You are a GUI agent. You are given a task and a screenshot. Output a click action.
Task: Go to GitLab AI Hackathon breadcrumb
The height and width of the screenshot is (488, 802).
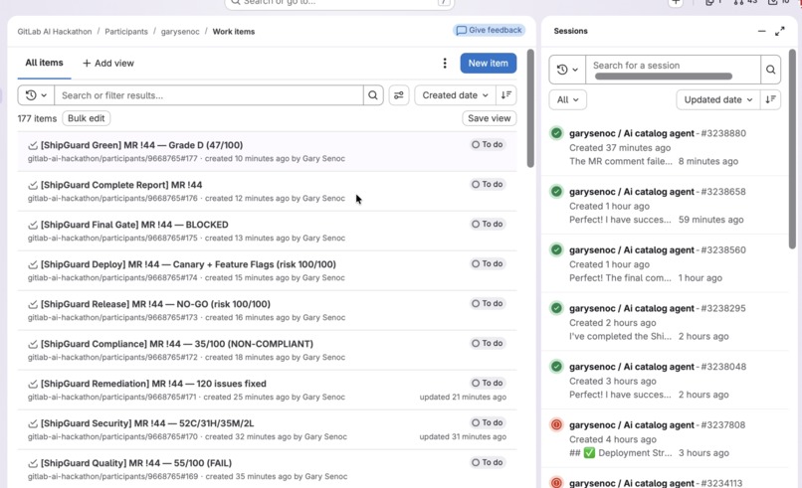pyautogui.click(x=55, y=31)
